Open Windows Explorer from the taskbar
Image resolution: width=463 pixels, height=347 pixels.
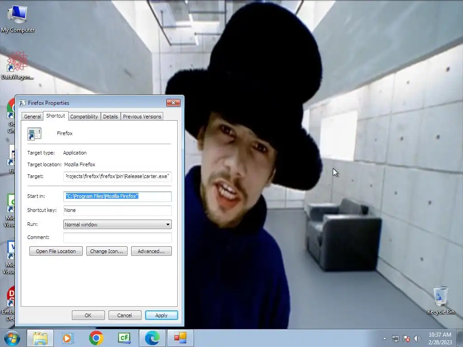click(40, 338)
